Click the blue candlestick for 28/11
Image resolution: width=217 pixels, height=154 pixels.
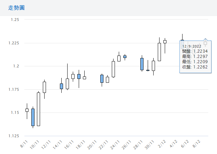coord(142,64)
